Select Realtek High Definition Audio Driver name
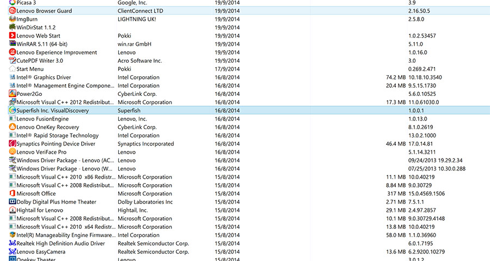 (x=60, y=244)
